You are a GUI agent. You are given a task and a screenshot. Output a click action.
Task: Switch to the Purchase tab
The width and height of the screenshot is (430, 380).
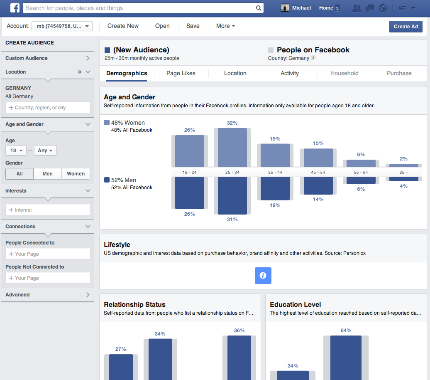pos(399,73)
